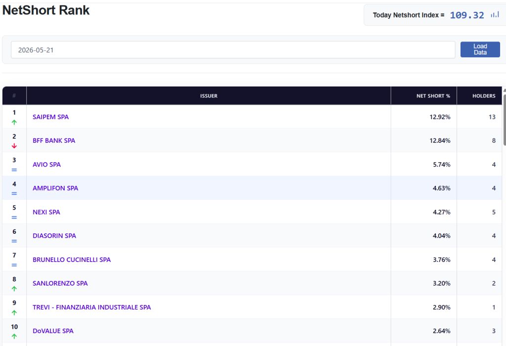Viewport: 506px width, 346px height.
Task: Click the red down arrow under rank 2
Action: [x=14, y=146]
